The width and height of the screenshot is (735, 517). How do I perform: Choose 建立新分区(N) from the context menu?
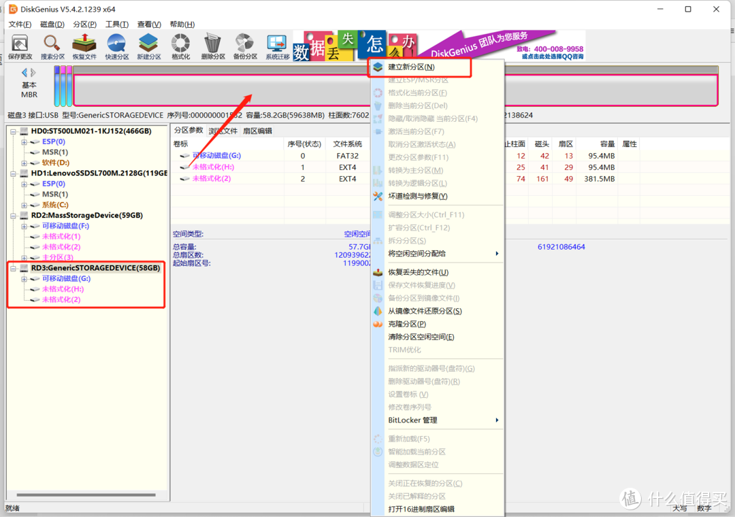pos(411,67)
